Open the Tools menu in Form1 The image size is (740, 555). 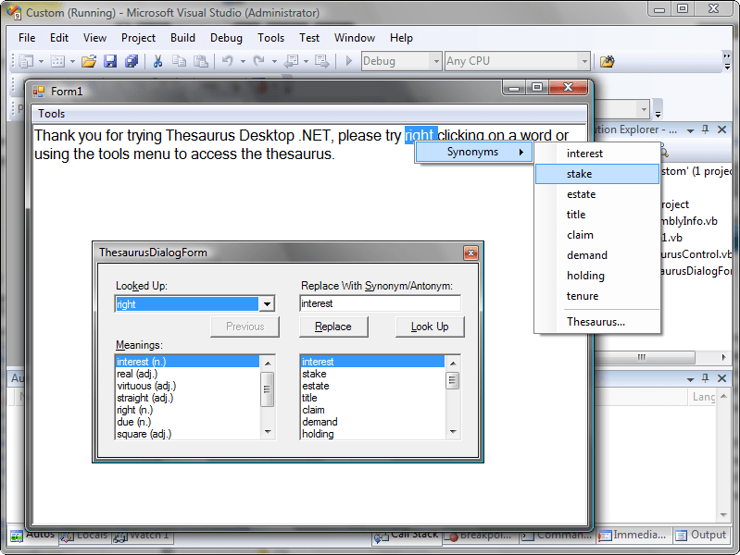52,114
